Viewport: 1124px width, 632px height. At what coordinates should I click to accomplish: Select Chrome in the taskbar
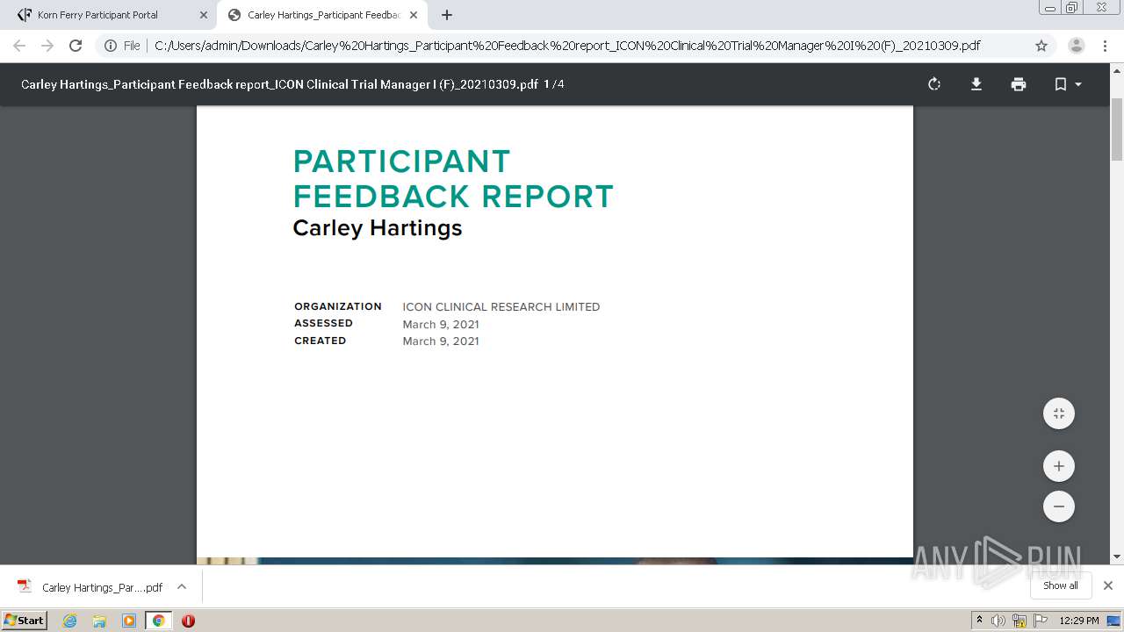(159, 621)
